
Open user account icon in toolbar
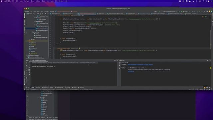(x=155, y=11)
